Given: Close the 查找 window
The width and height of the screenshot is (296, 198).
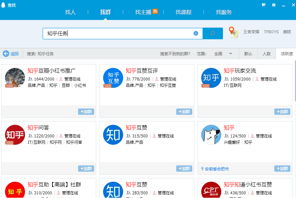Looking at the screenshot, I should (294, 5).
